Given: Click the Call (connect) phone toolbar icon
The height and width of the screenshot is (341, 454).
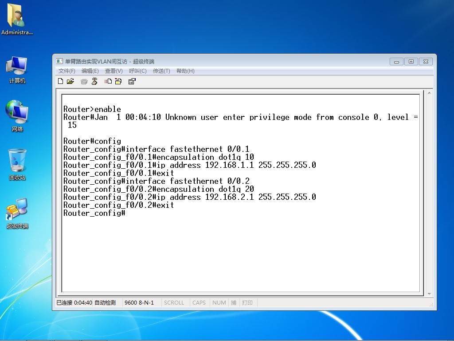Looking at the screenshot, I should click(84, 82).
